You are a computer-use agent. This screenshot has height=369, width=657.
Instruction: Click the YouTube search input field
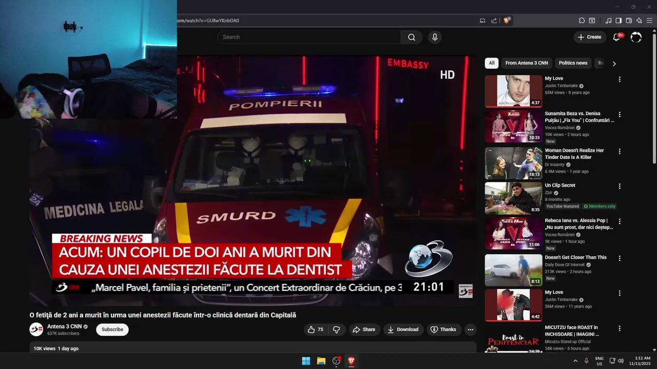(309, 37)
